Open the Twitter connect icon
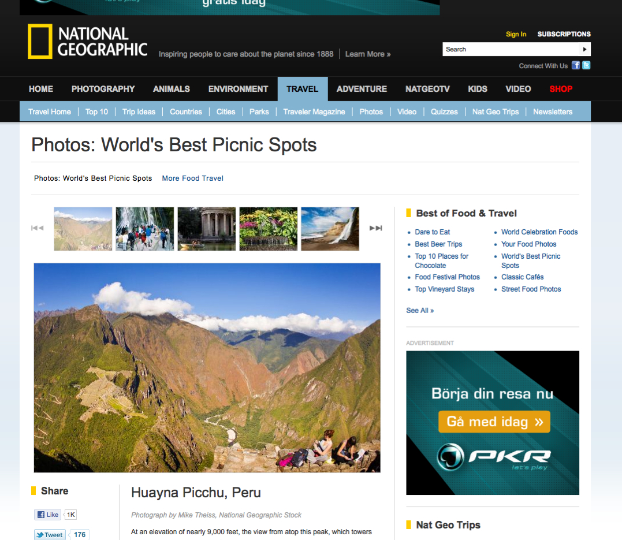 point(586,65)
